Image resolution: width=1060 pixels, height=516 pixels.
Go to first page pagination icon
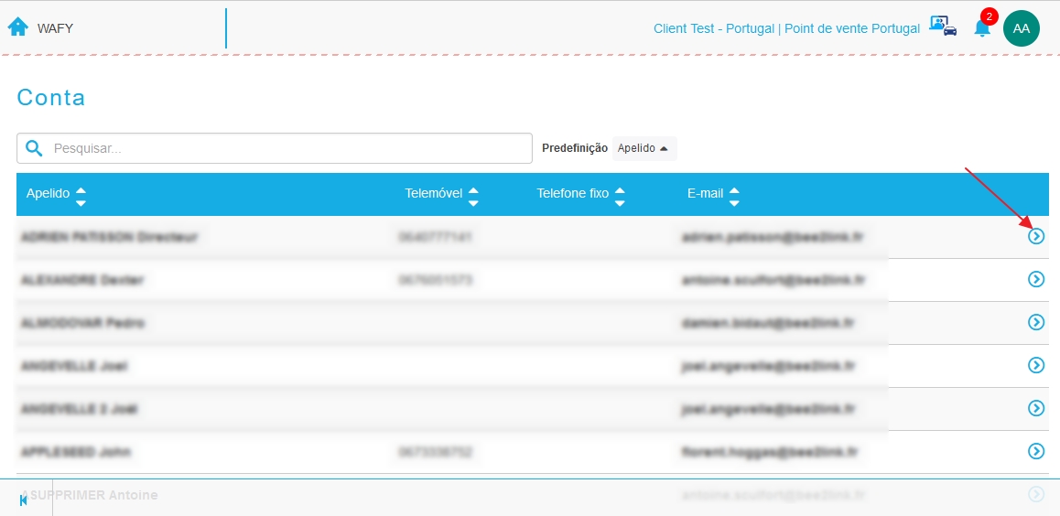coord(24,500)
